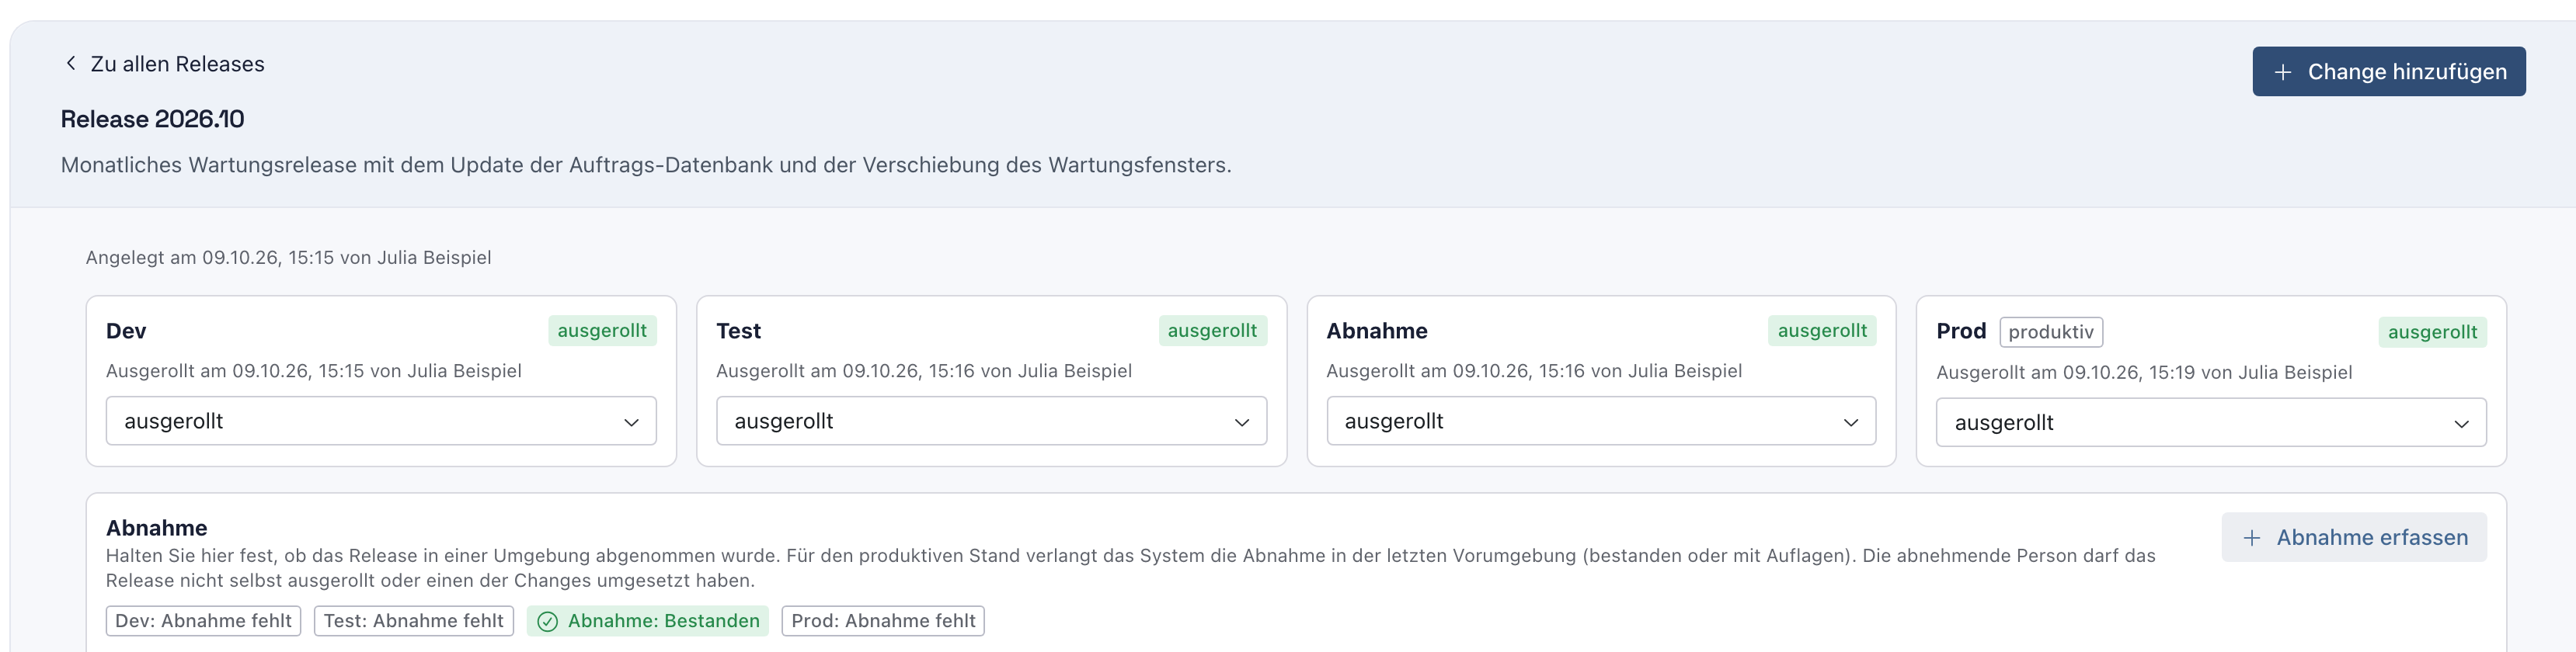The image size is (2576, 652).
Task: Click the Dev 'Ausgerollt am 09.10.26, 15:15' text
Action: pyautogui.click(x=314, y=370)
